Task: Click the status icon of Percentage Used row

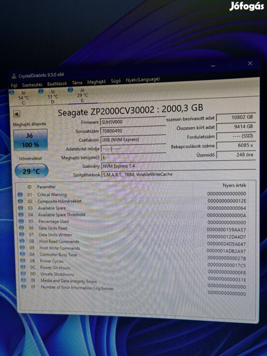Action: [x=21, y=221]
